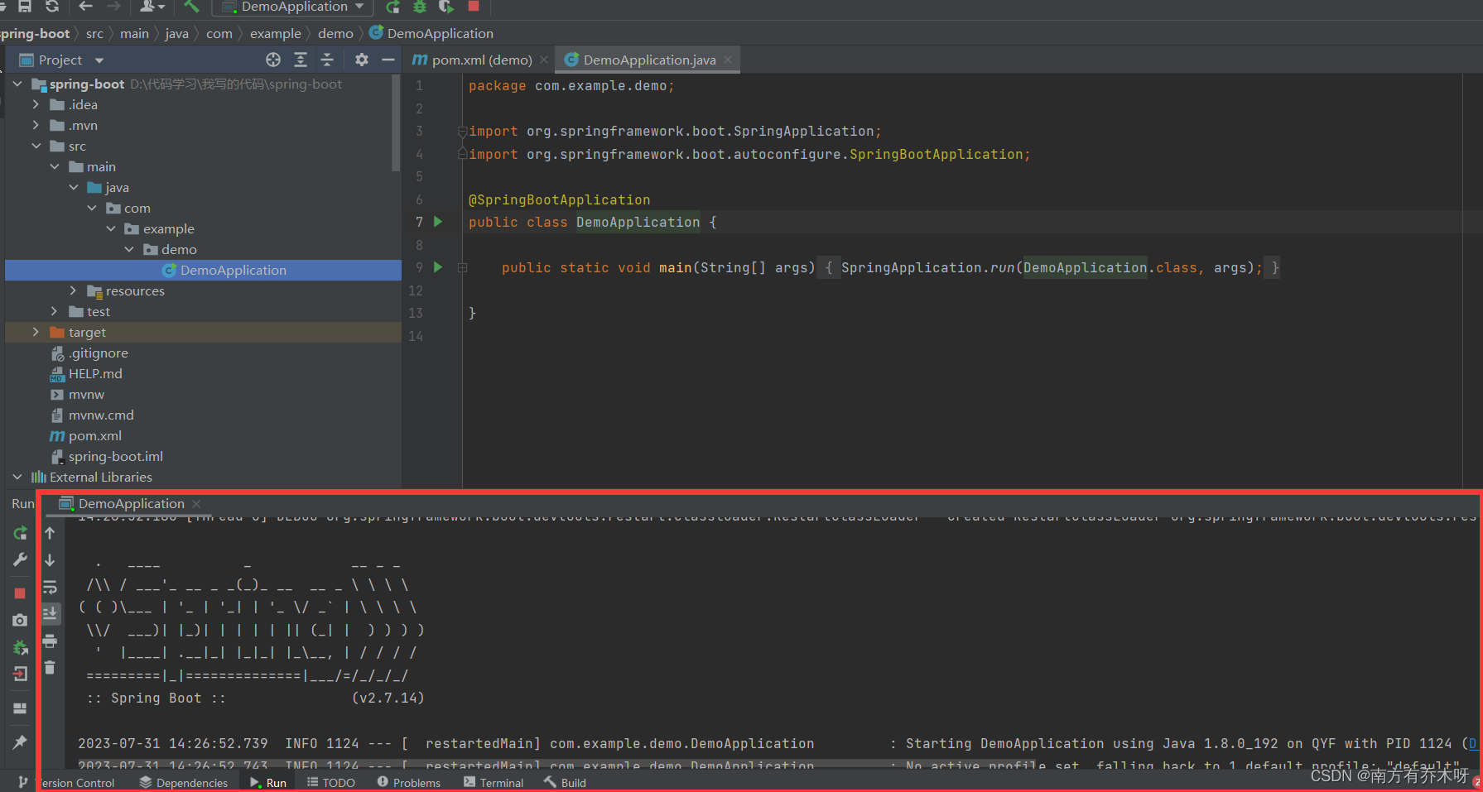The image size is (1483, 792).
Task: Hide the Project tool window
Action: (x=388, y=60)
